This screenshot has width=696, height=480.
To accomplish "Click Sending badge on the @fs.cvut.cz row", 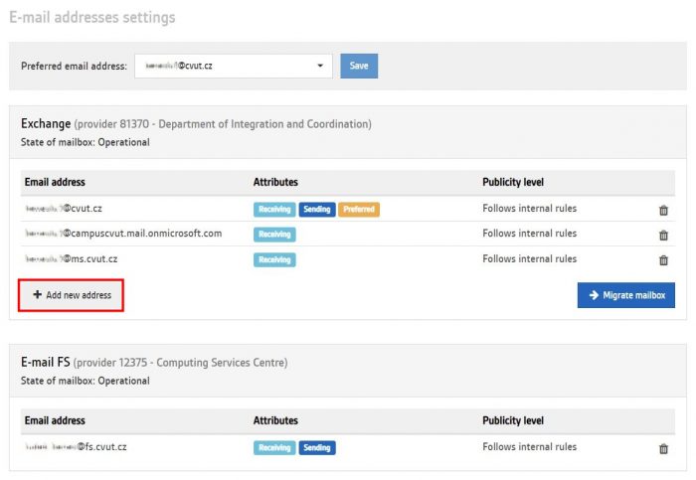I will click(317, 447).
